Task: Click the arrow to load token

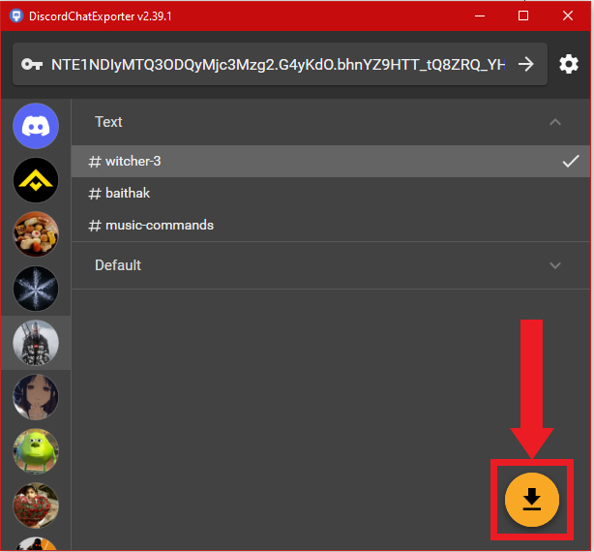Action: point(526,64)
